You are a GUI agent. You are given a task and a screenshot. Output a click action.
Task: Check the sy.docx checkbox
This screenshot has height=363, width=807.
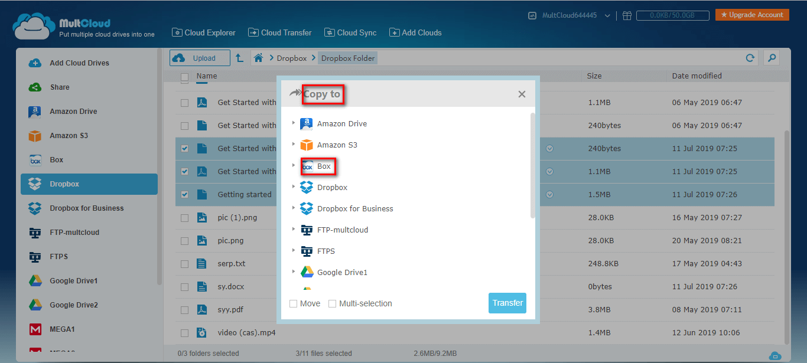pyautogui.click(x=185, y=287)
